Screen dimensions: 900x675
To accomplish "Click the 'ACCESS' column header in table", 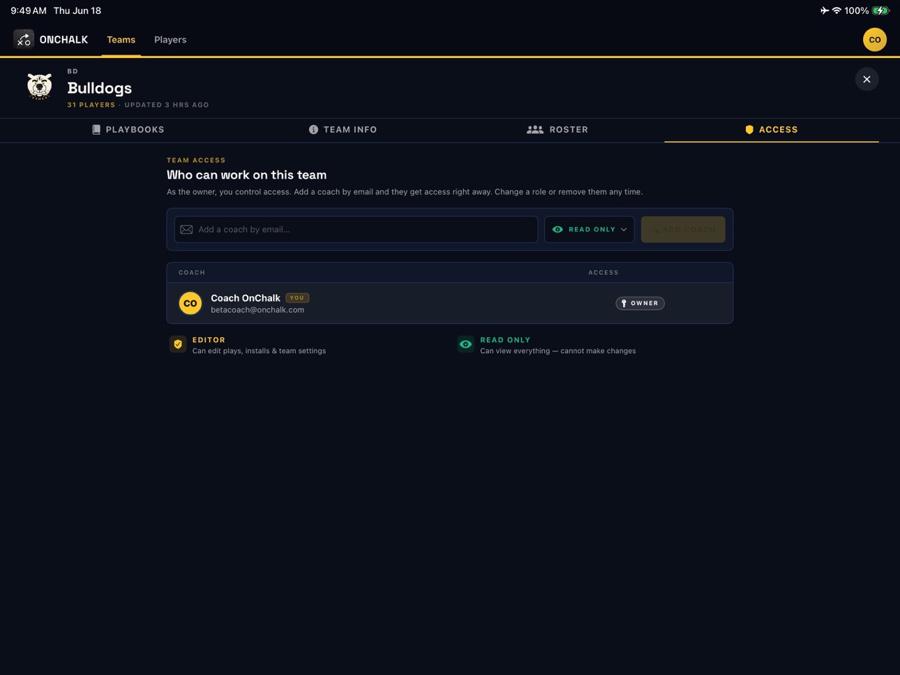I will (603, 273).
